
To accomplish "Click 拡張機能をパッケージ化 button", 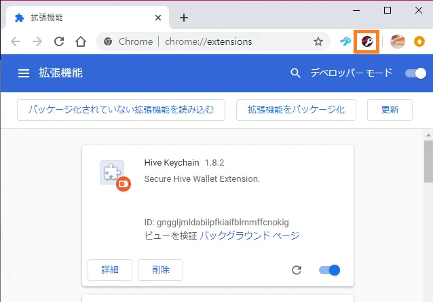I will 296,110.
